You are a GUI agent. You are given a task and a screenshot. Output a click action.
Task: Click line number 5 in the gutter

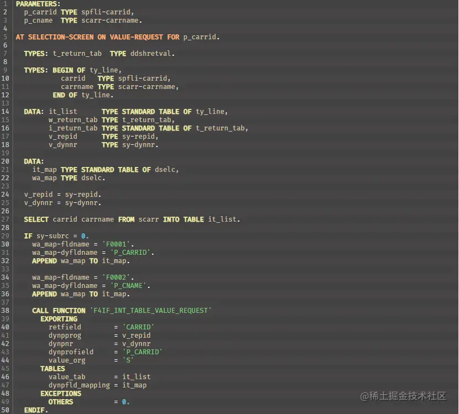[6, 37]
